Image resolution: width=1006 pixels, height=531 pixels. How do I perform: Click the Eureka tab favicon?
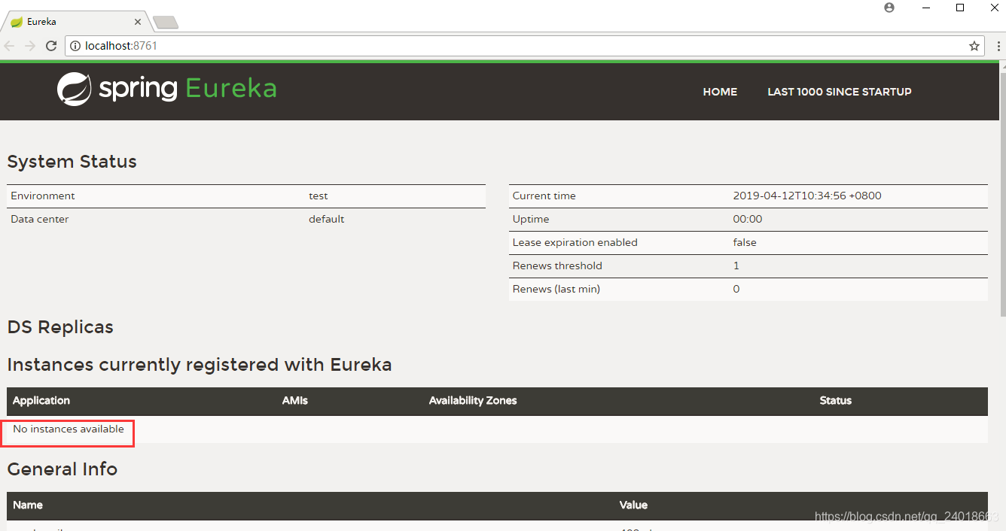click(16, 22)
